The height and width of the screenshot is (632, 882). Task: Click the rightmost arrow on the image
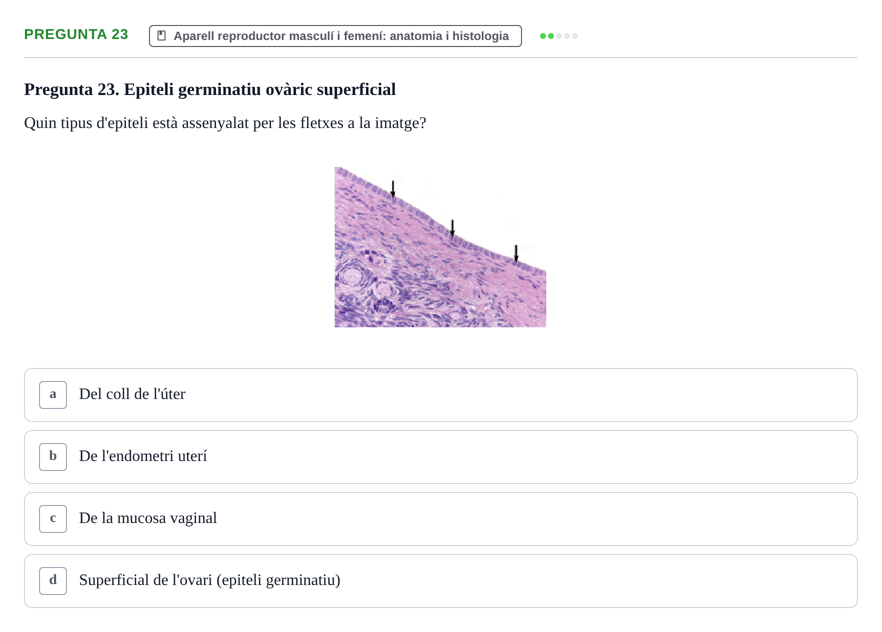(x=516, y=253)
